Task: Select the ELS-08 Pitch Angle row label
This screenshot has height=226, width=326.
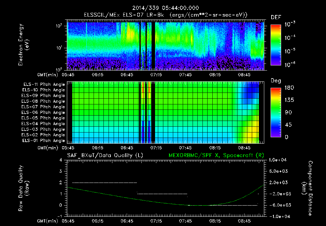Action: click(43, 101)
